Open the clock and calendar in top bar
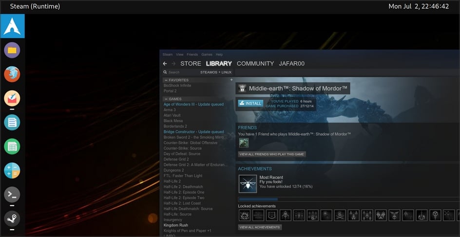The image size is (460, 237). (x=419, y=6)
